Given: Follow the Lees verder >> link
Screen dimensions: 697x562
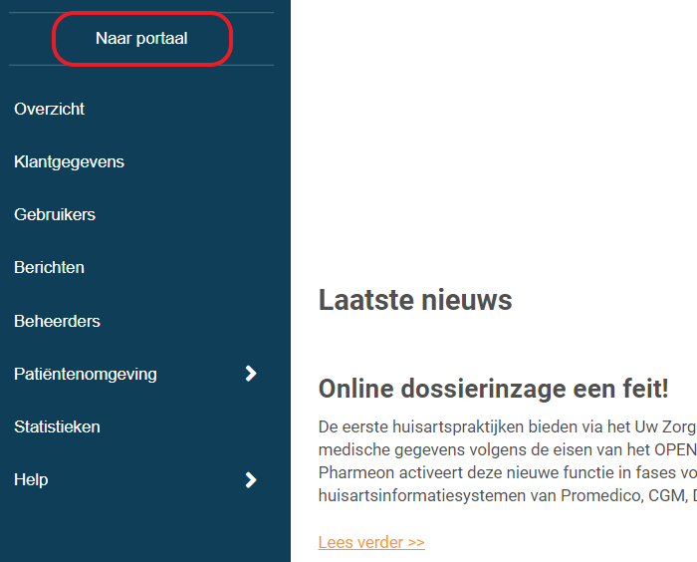Looking at the screenshot, I should click(x=371, y=542).
